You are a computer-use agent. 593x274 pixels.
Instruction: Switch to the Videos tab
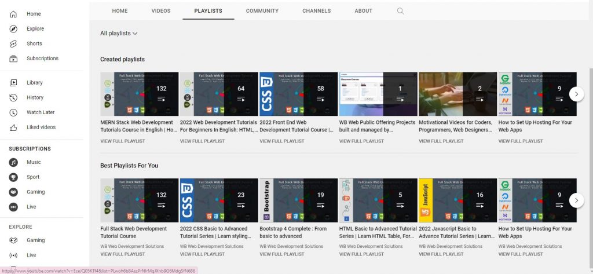click(x=161, y=11)
